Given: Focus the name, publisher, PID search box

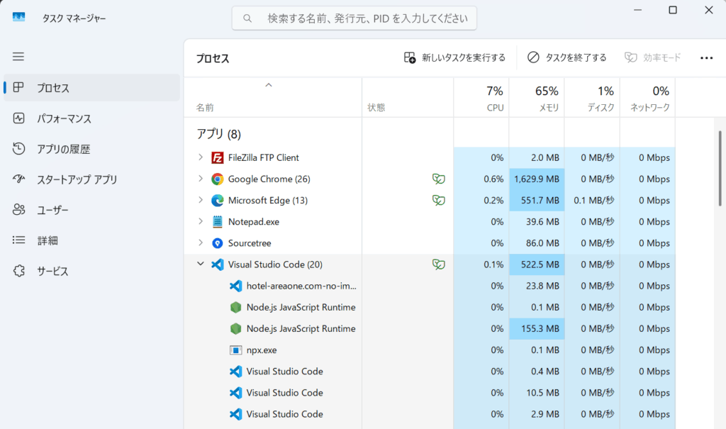Looking at the screenshot, I should point(354,18).
